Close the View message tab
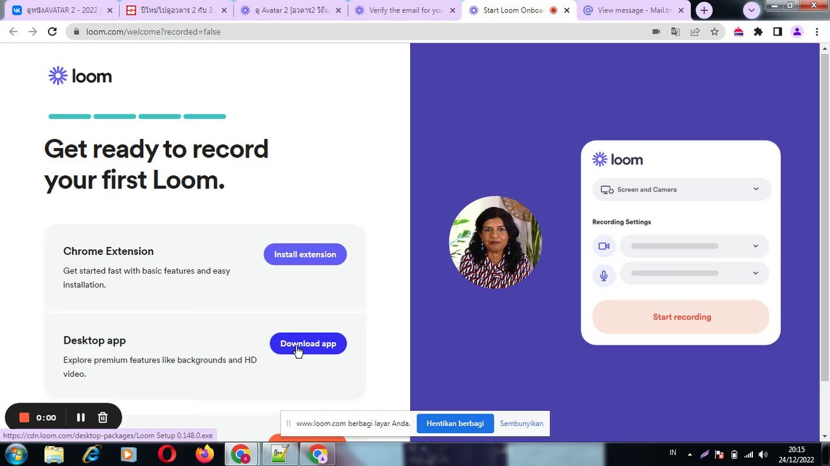 [681, 10]
